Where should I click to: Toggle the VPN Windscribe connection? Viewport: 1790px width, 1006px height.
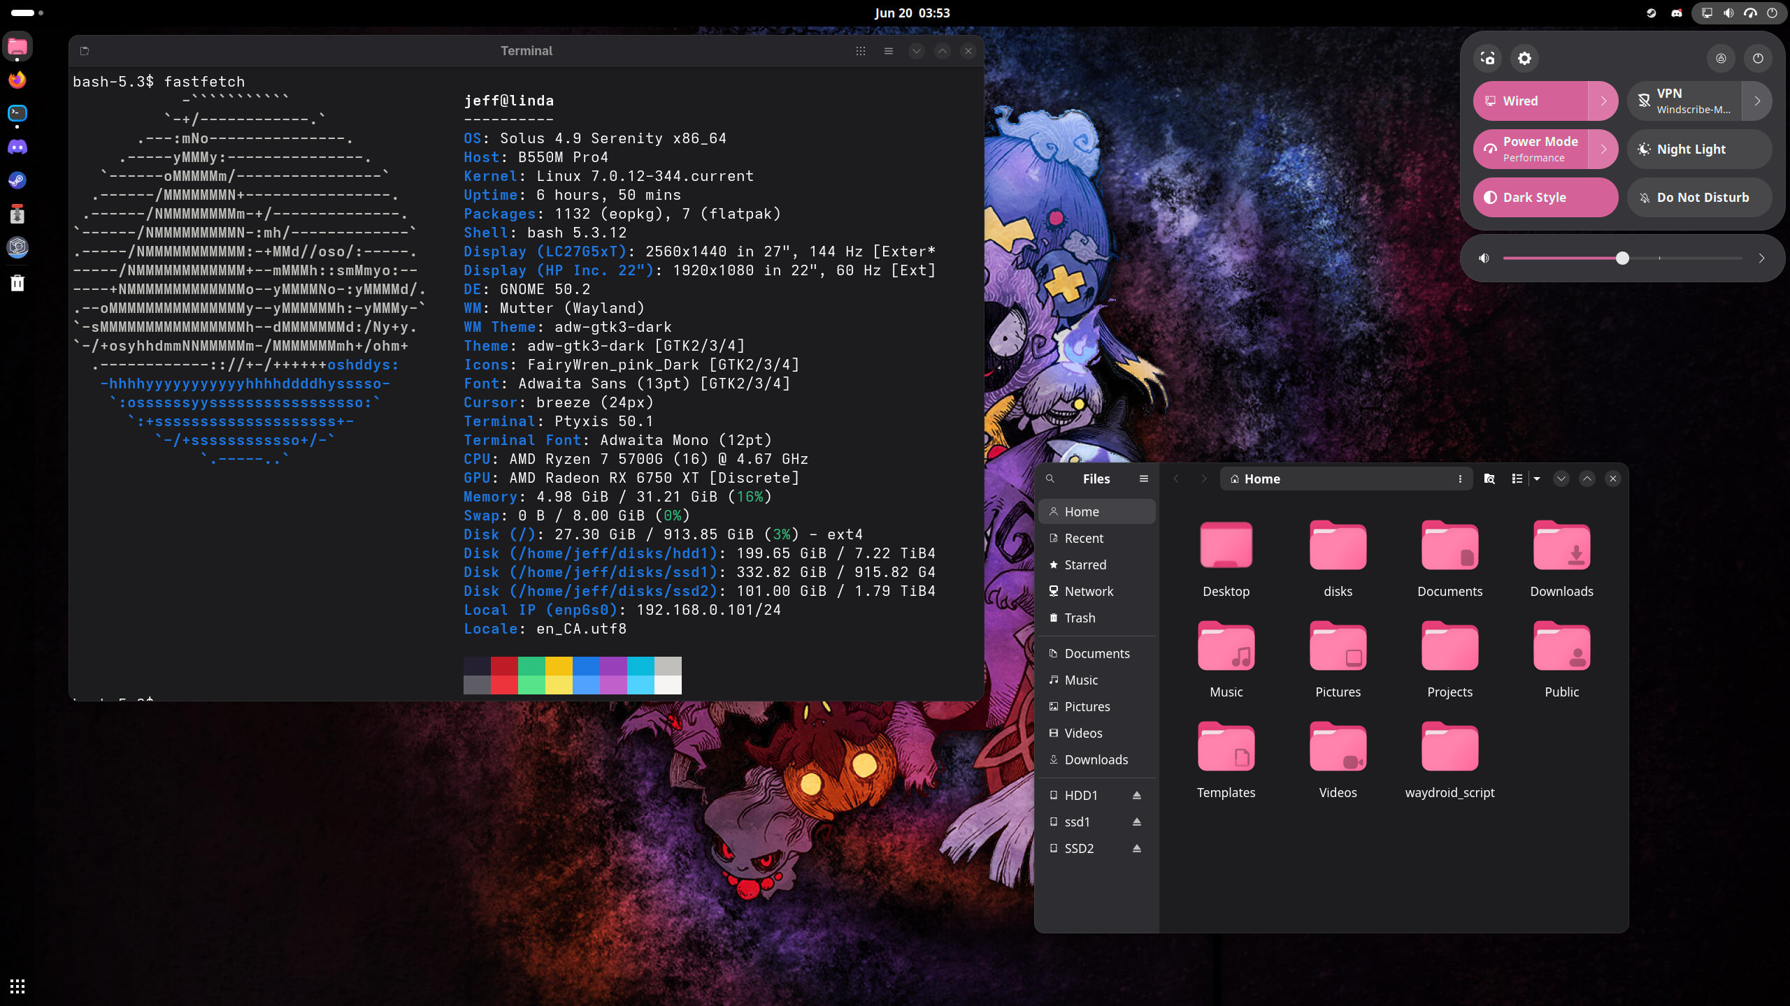1684,101
